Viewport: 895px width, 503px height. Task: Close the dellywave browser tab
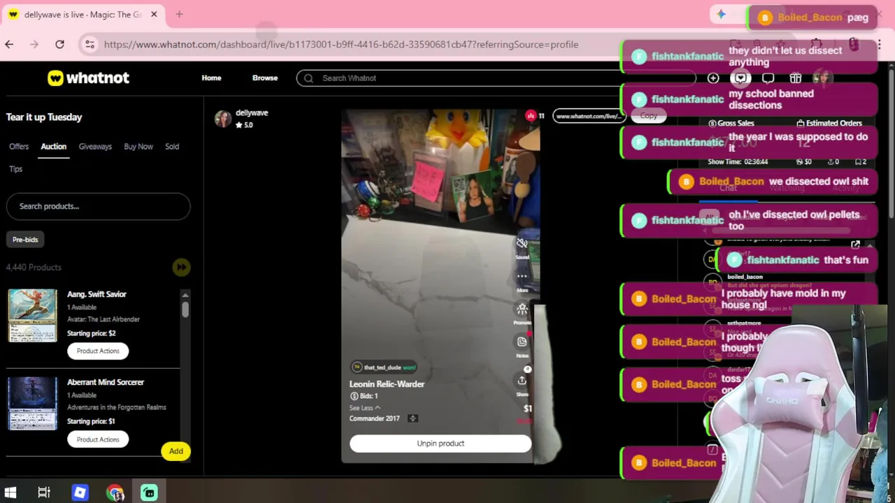tap(154, 14)
